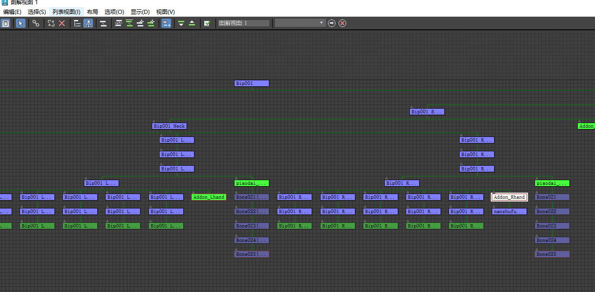Screen dimensions: 595x292
Task: Open the 选项(O) menu
Action: [114, 12]
